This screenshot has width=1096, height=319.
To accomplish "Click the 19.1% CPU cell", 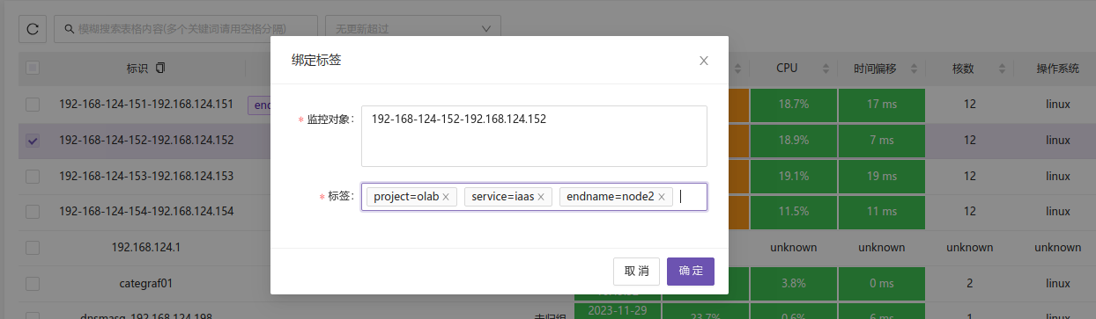I will pos(793,176).
